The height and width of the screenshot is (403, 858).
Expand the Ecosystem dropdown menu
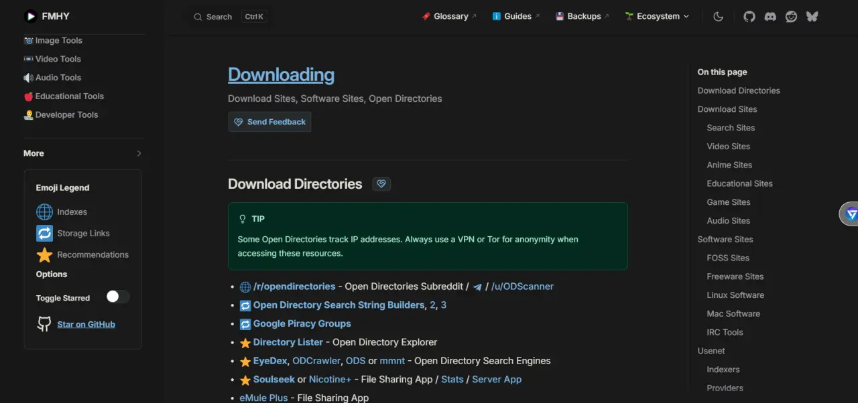[x=657, y=16]
